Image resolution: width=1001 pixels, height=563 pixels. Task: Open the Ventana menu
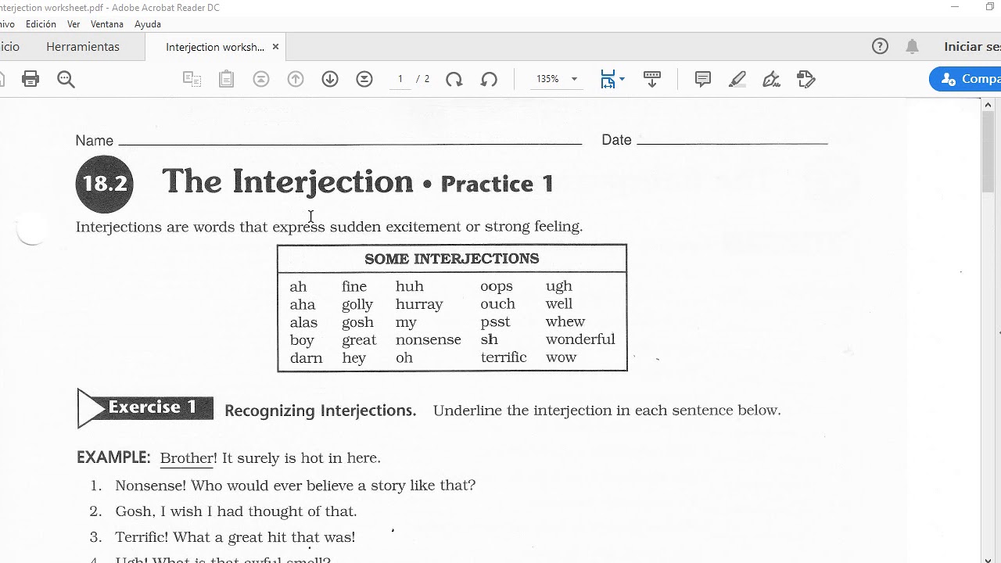tap(107, 24)
